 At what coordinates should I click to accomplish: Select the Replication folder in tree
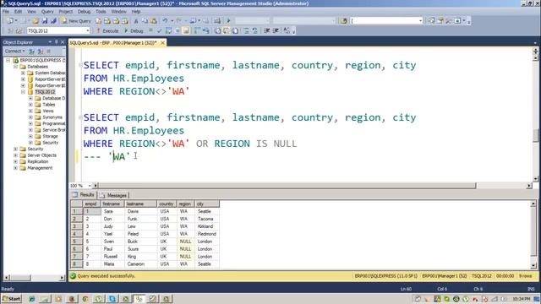coord(37,161)
